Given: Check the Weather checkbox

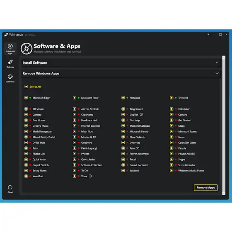Looking at the screenshot, I should click(x=123, y=171).
